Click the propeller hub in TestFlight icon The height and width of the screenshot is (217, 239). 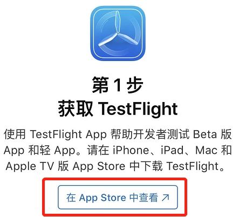coord(118,33)
